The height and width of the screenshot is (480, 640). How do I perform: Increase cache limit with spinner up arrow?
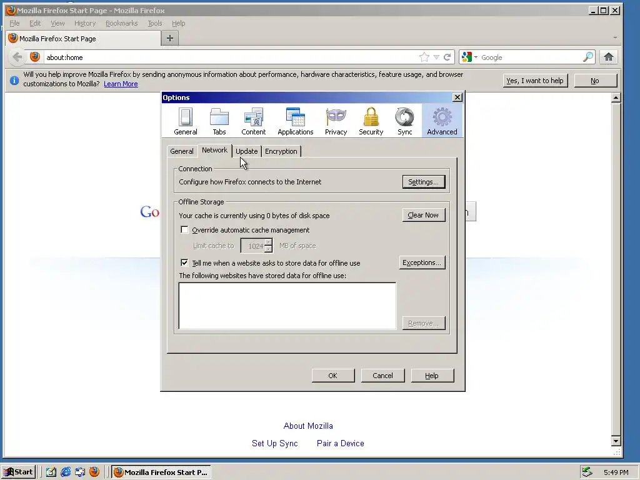coord(268,242)
